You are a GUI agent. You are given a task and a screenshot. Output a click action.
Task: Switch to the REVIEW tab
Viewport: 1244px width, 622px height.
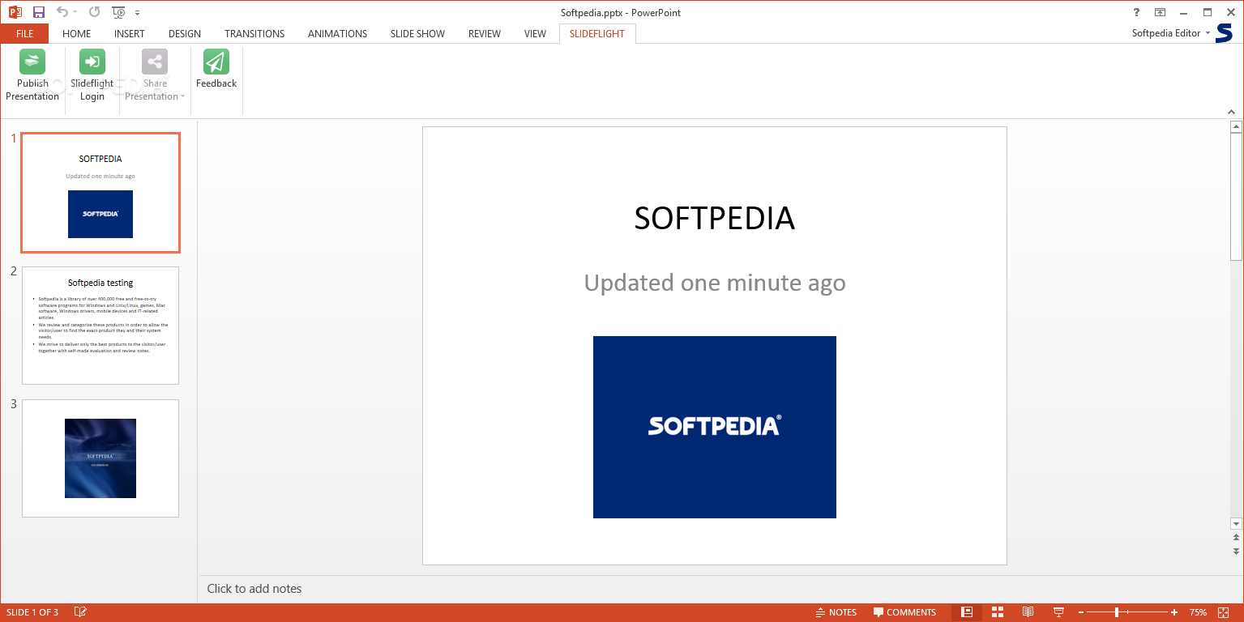pyautogui.click(x=485, y=34)
